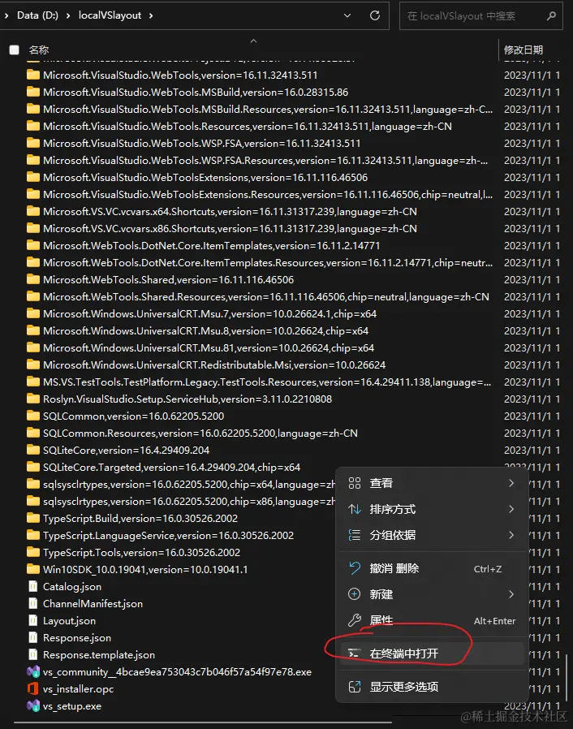Image resolution: width=573 pixels, height=729 pixels.
Task: Choose 查看 in the context menu
Action: coord(433,483)
